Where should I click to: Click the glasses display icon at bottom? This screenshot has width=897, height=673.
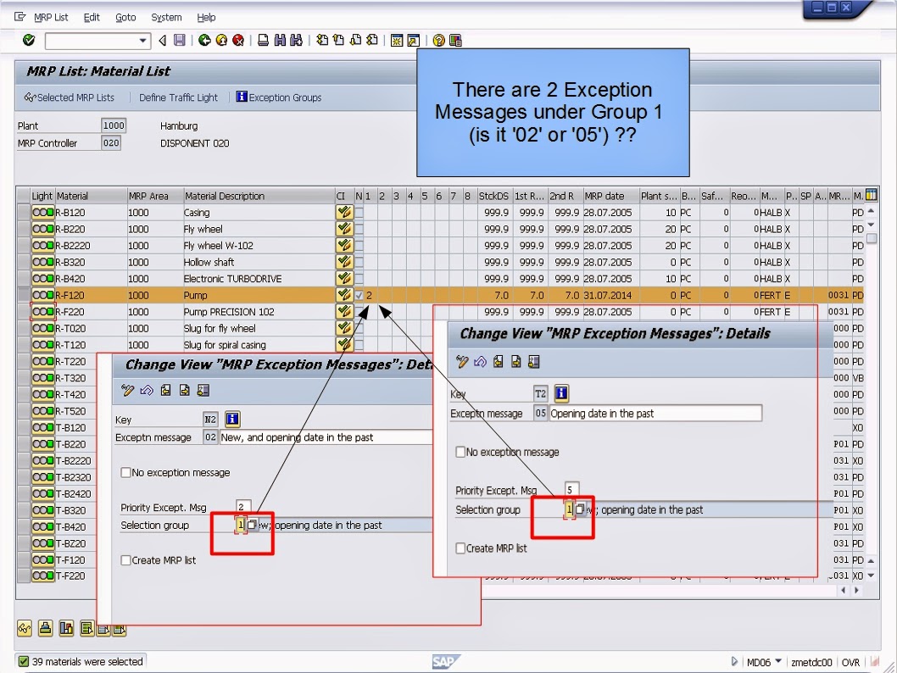[x=25, y=628]
